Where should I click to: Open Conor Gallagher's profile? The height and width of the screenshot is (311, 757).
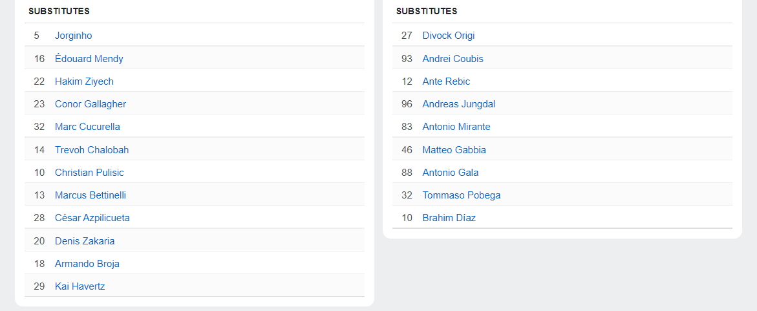[x=91, y=104]
